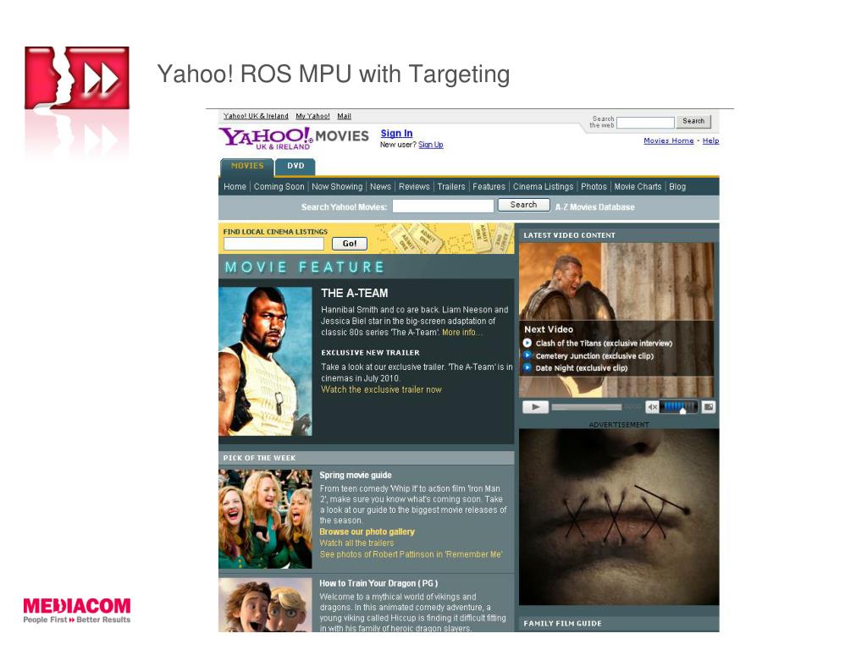Mute the video player sound

coord(653,407)
